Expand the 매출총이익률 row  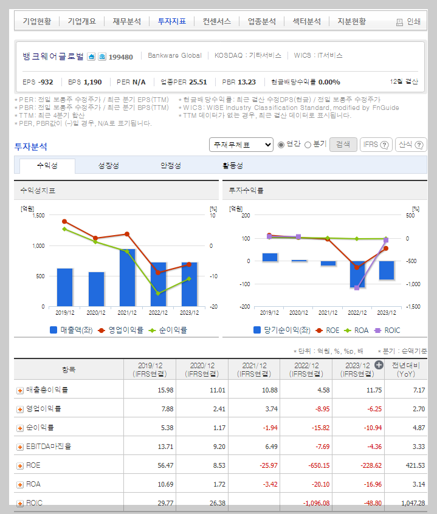pos(20,391)
